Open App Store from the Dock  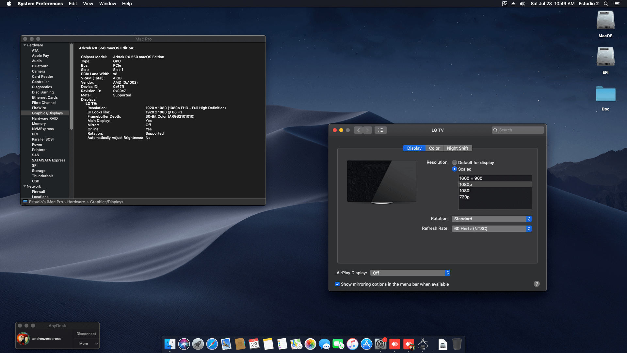pos(366,344)
